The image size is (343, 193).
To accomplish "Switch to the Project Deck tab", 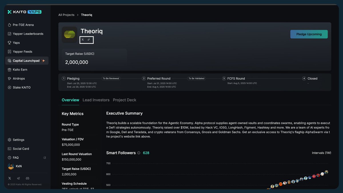I will [x=125, y=100].
